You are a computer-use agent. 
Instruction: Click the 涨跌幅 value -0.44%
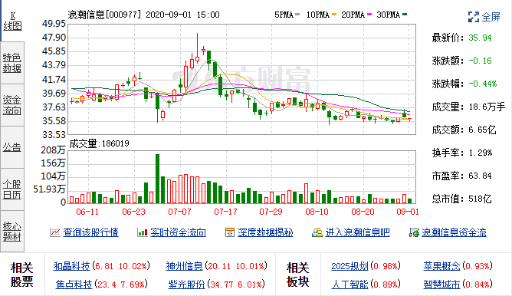pos(482,84)
